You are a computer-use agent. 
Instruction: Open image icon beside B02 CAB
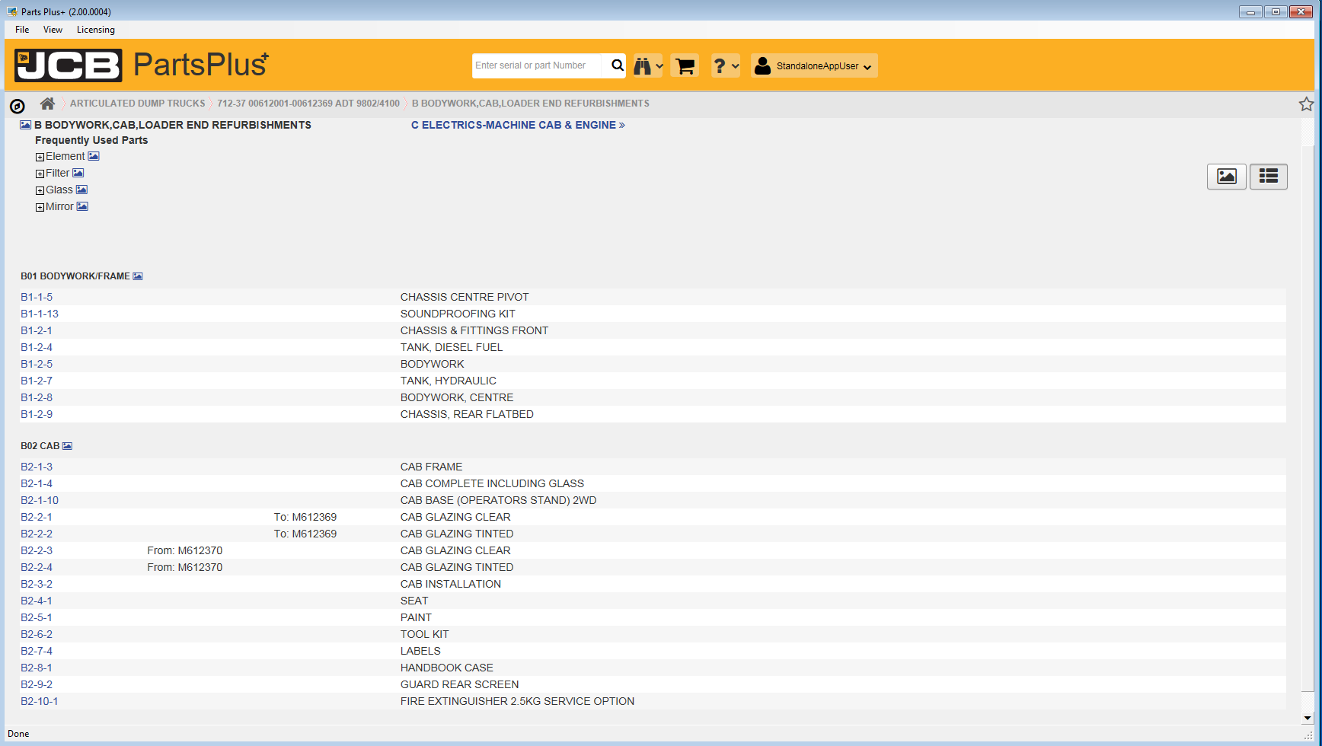pyautogui.click(x=67, y=446)
